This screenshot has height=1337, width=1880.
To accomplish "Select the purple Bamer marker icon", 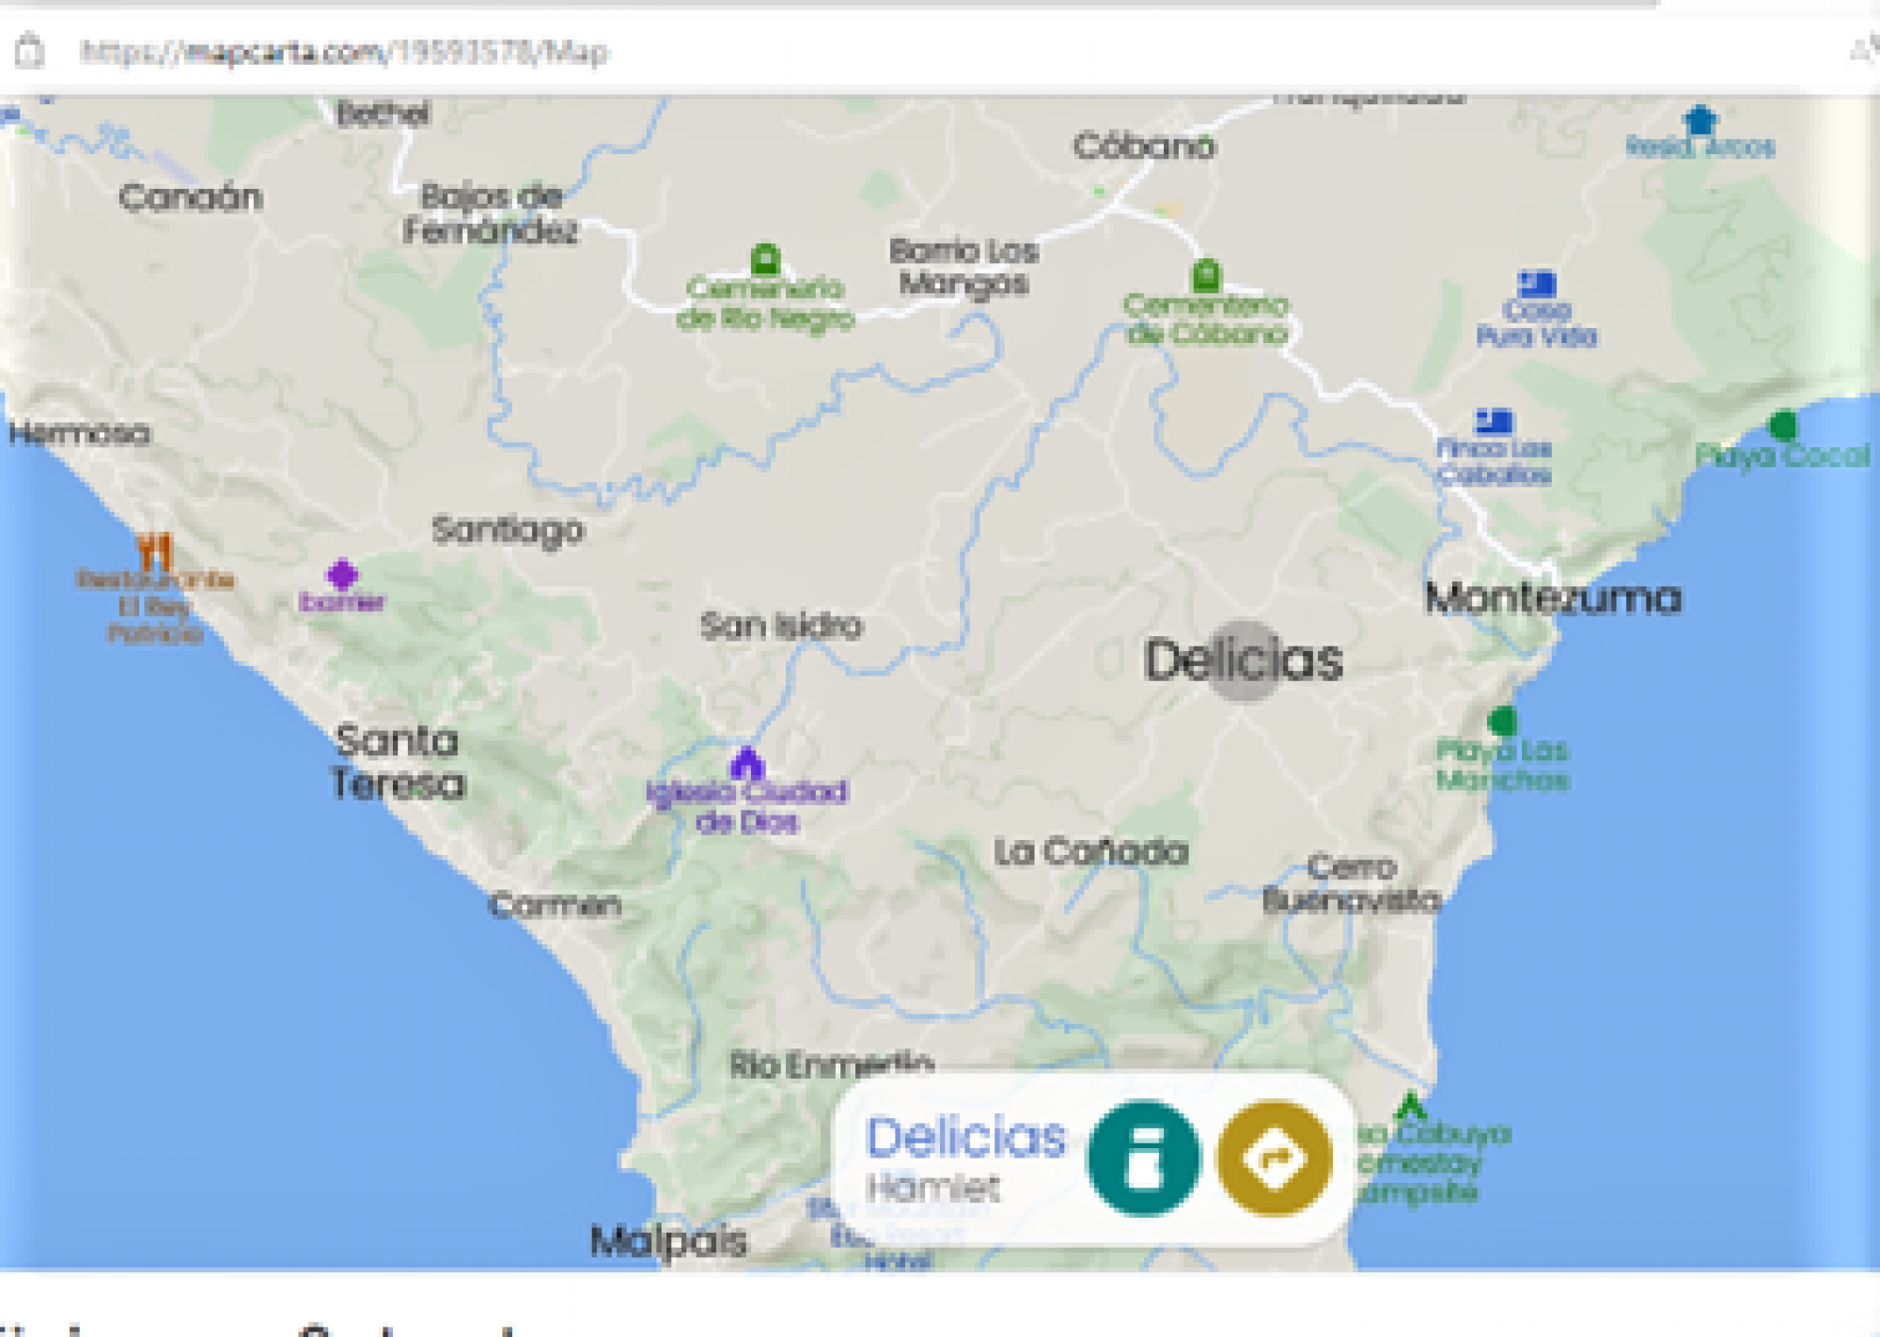I will click(x=342, y=574).
